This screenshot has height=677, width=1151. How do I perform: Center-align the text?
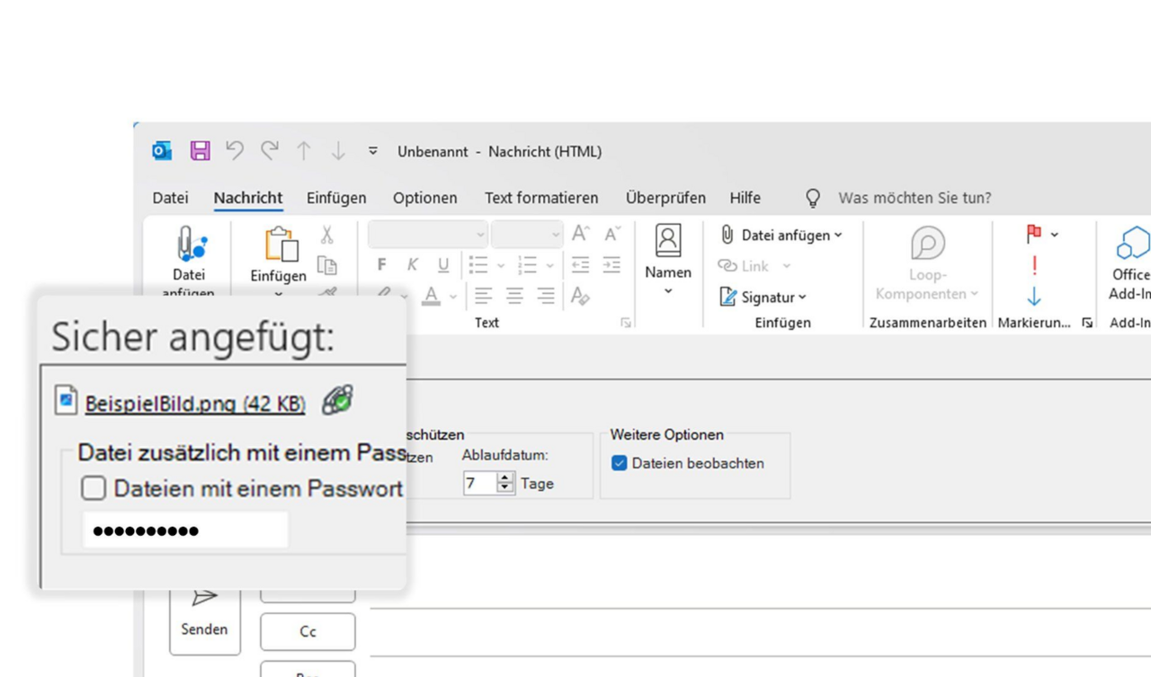click(514, 296)
